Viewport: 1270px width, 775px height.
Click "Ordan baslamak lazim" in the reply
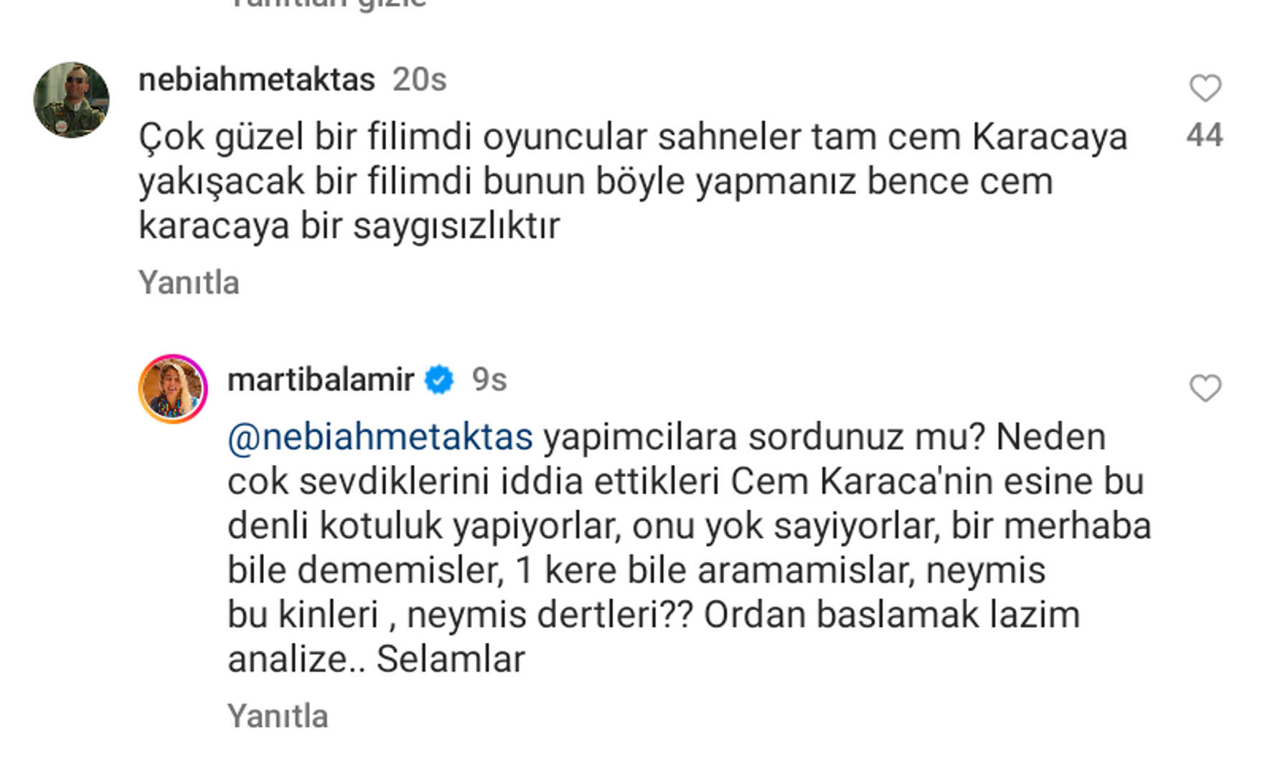pyautogui.click(x=891, y=614)
